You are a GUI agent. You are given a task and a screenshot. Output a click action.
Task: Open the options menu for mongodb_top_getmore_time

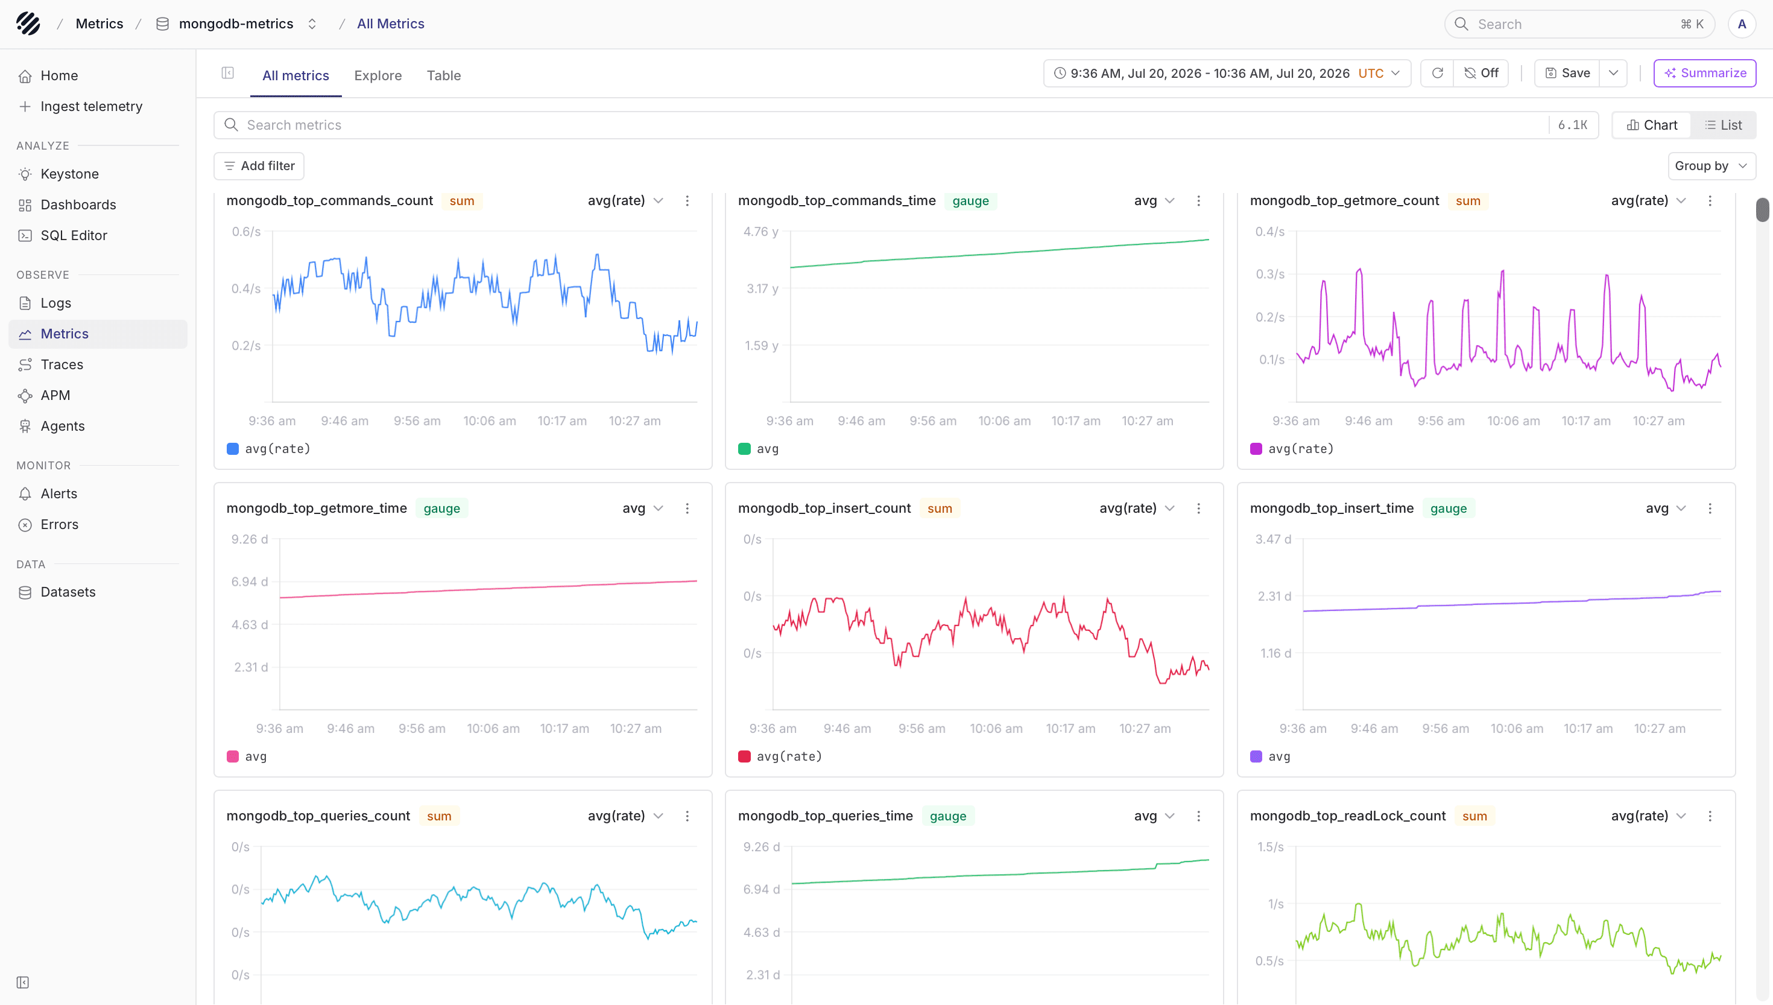[687, 509]
